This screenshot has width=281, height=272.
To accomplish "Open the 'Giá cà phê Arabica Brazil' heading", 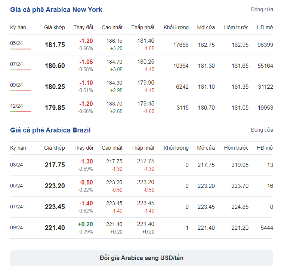I will pyautogui.click(x=50, y=130).
